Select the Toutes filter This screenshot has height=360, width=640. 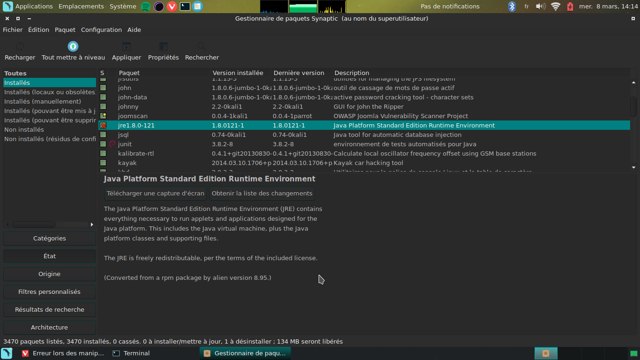[50, 73]
